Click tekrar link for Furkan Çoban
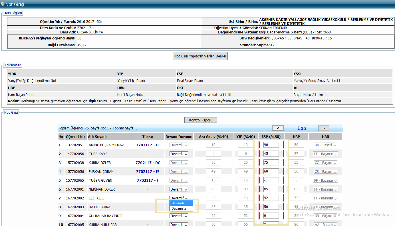 tap(148, 171)
